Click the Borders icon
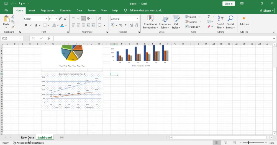 point(45,25)
